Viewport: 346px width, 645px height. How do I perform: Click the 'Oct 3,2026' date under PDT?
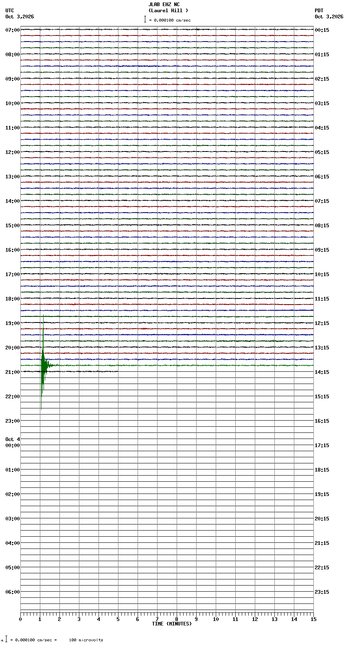coord(329,17)
